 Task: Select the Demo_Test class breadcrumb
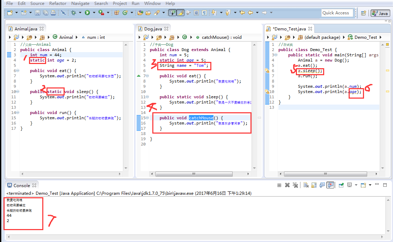click(362, 37)
